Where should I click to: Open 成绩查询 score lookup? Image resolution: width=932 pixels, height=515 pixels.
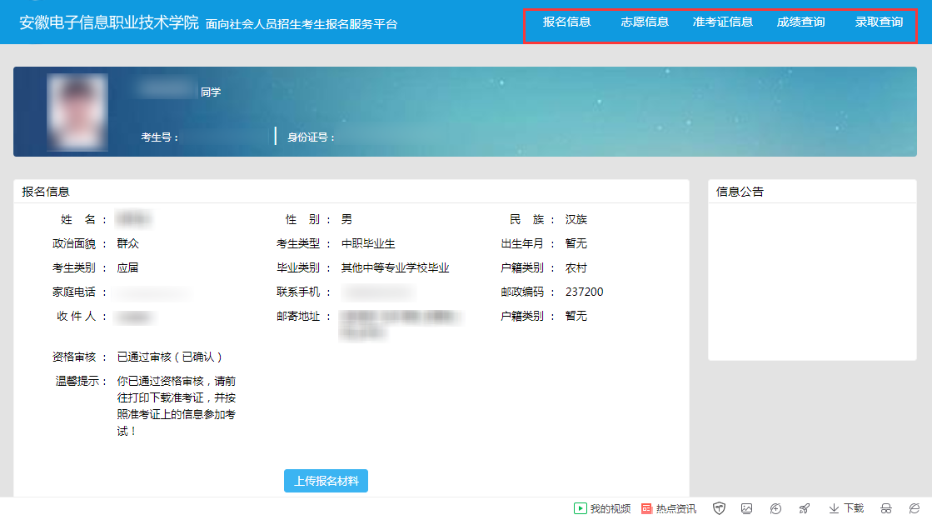click(800, 22)
